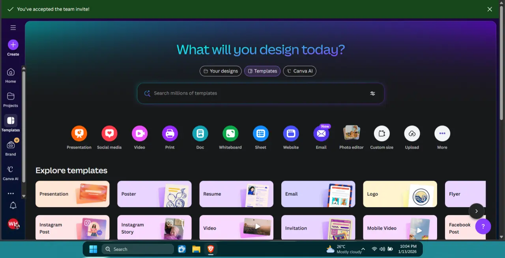The height and width of the screenshot is (258, 505).
Task: Select Templates in the sidebar
Action: (11, 124)
